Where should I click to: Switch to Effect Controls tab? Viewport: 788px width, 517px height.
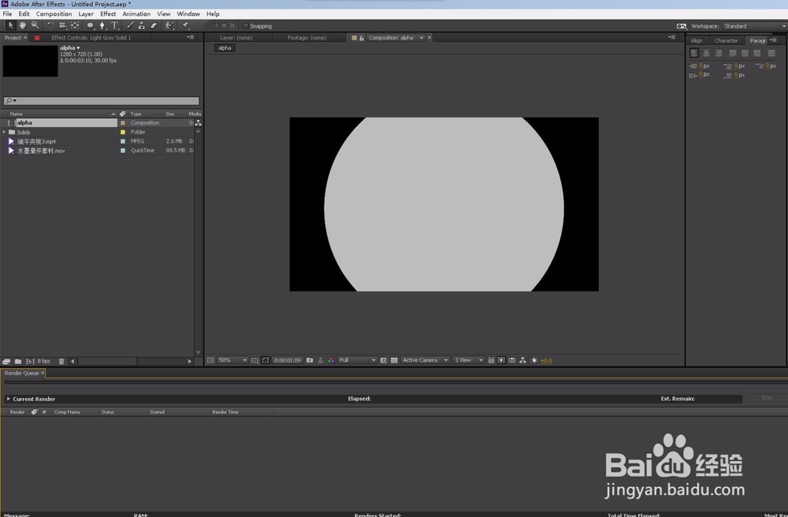point(91,38)
